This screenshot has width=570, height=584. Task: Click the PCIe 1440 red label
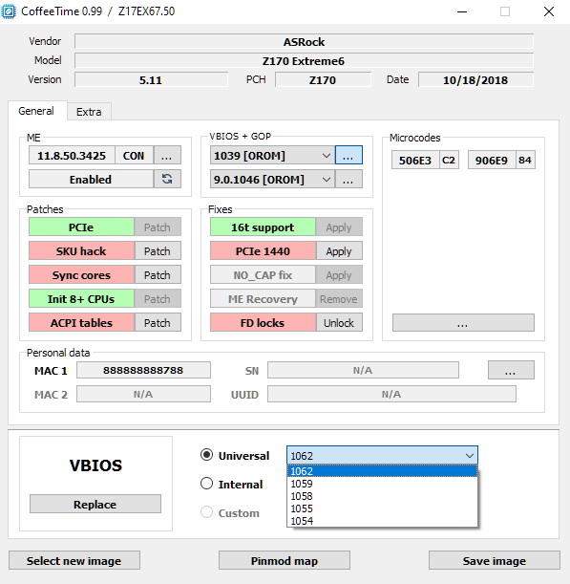[x=263, y=251]
